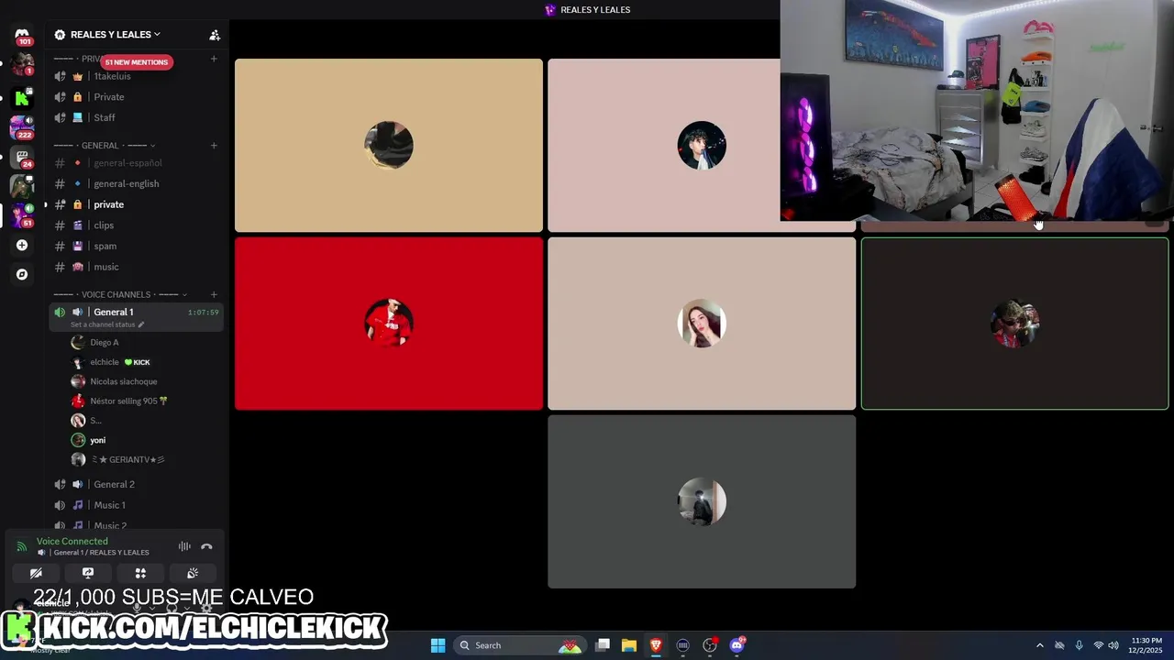
Task: Collapse the GENERAL category
Action: point(105,146)
